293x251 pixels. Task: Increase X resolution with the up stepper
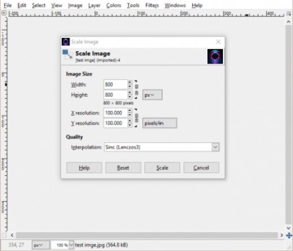coord(130,110)
